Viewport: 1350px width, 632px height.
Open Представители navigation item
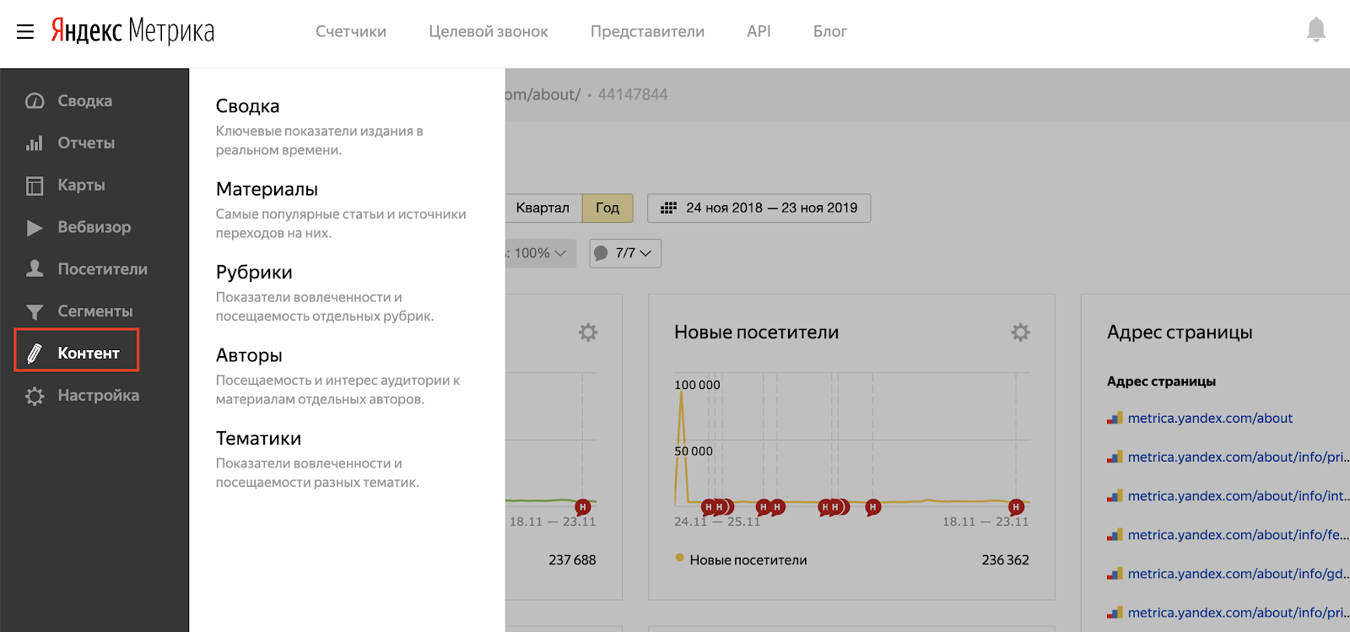coord(647,32)
